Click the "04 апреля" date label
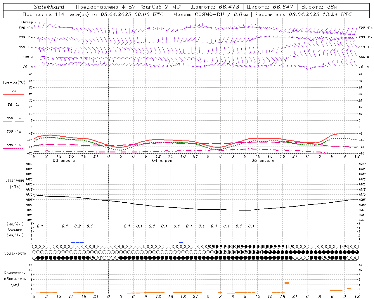374x299 pixels. [163, 161]
